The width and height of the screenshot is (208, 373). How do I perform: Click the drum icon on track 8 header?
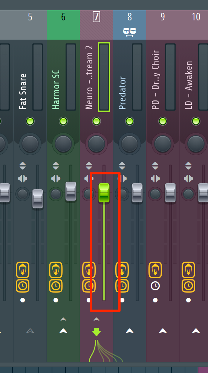(x=129, y=32)
